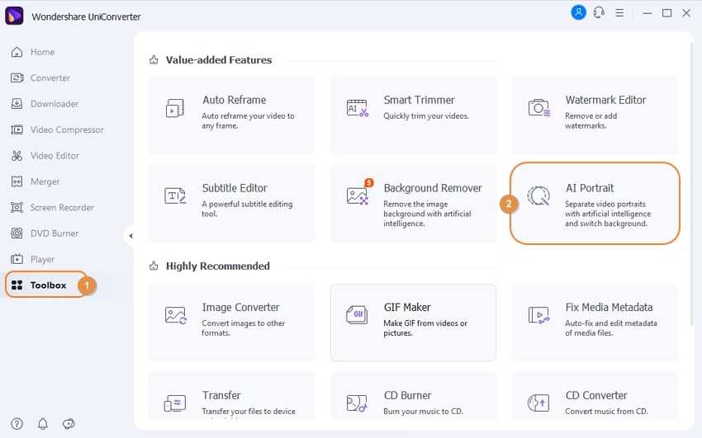
Task: Open the Downloader section
Action: click(x=54, y=104)
